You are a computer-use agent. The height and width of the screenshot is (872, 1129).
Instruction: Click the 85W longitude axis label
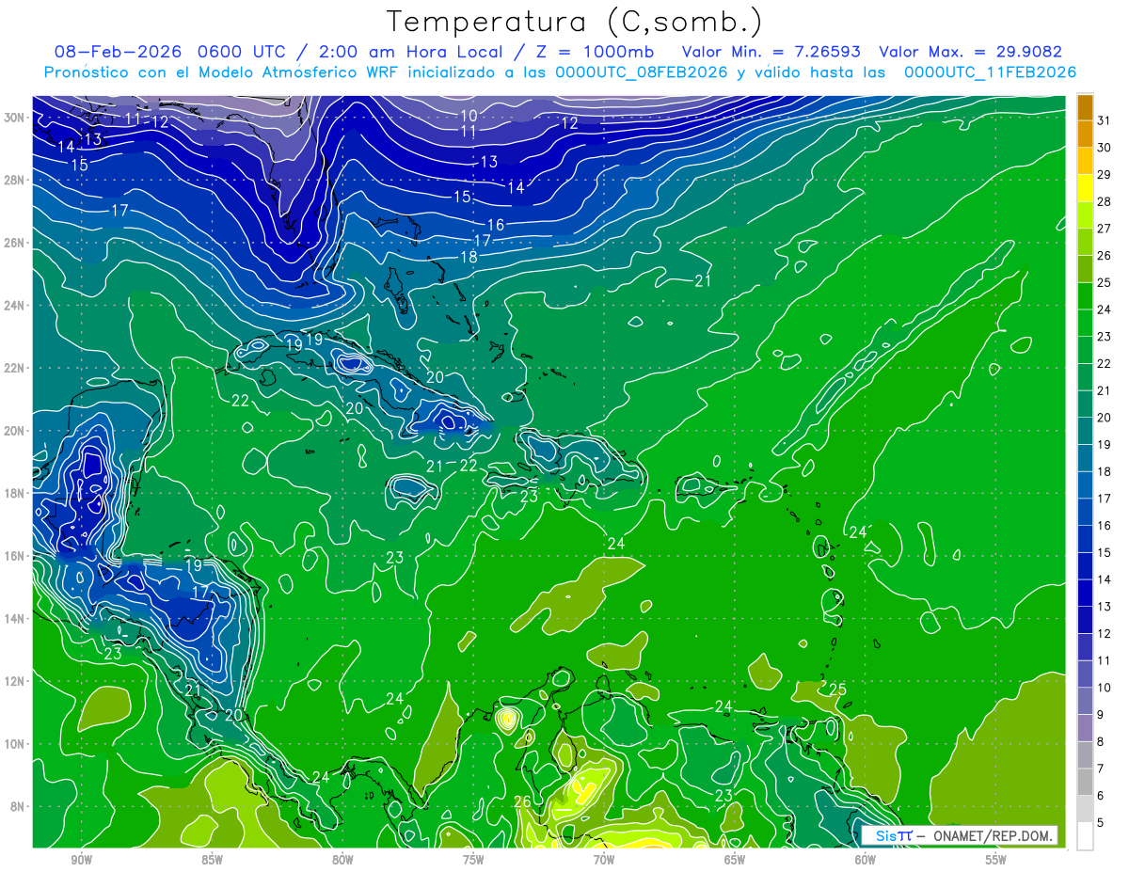tap(212, 860)
